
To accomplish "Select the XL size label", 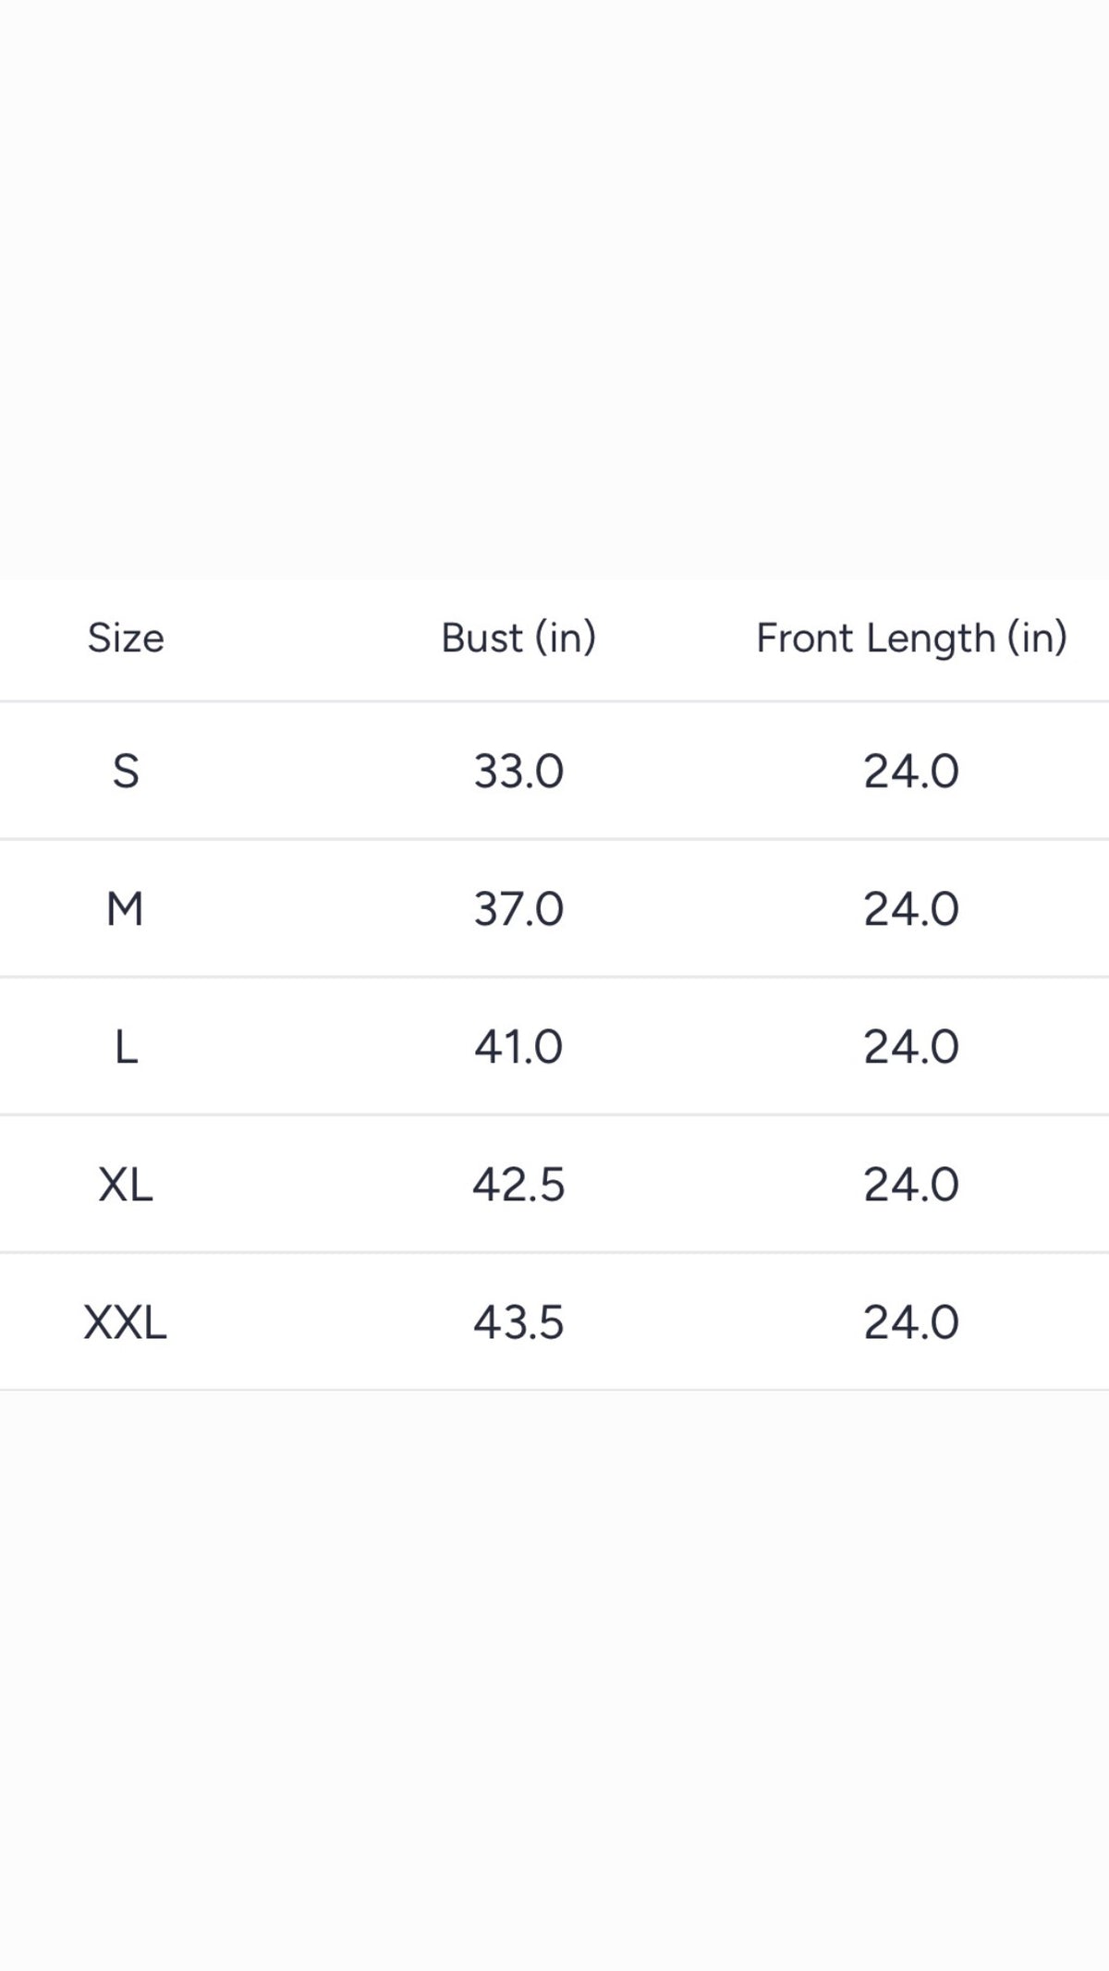I will [126, 1185].
